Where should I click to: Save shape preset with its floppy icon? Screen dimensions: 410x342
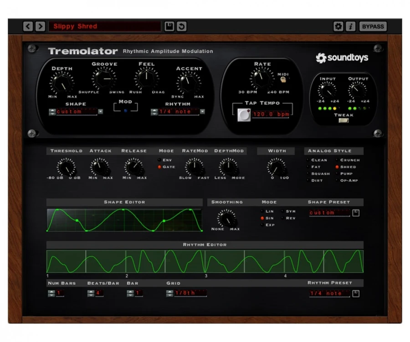pos(356,213)
